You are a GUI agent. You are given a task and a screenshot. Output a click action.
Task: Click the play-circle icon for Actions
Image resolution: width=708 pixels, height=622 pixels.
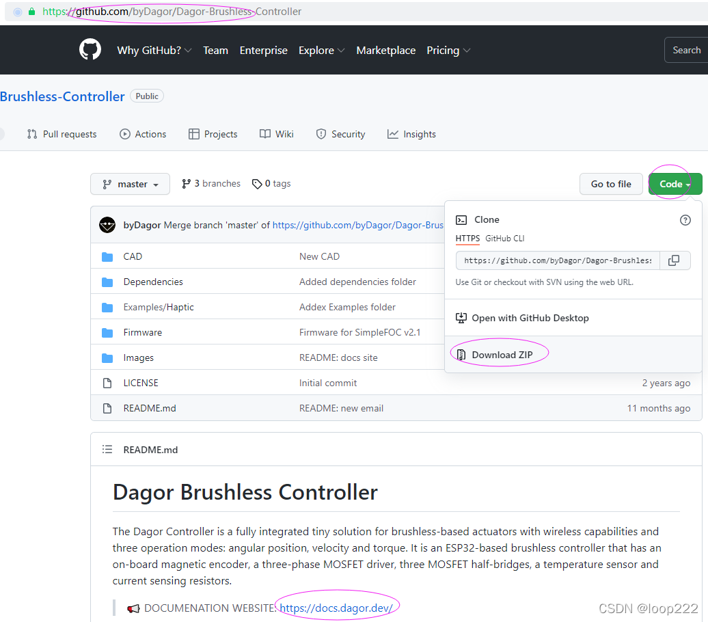point(124,134)
